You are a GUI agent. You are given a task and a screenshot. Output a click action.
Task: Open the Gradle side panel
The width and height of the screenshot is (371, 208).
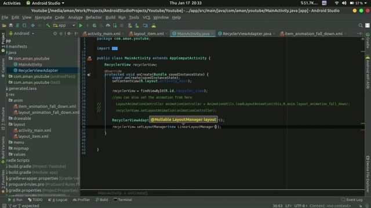[x=368, y=40]
